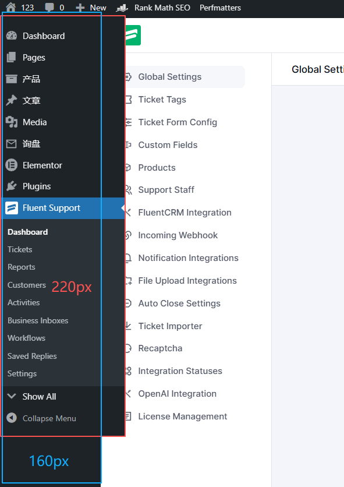Click the Fluent Support logo icon
The height and width of the screenshot is (487, 344).
[x=12, y=208]
